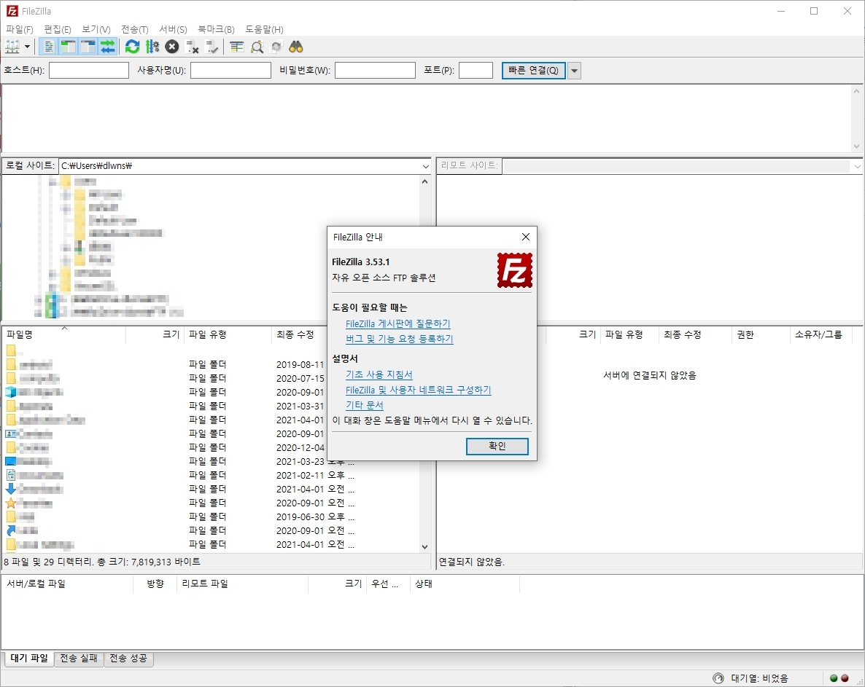Click the binoculars file search icon
The width and height of the screenshot is (865, 687).
[x=296, y=47]
